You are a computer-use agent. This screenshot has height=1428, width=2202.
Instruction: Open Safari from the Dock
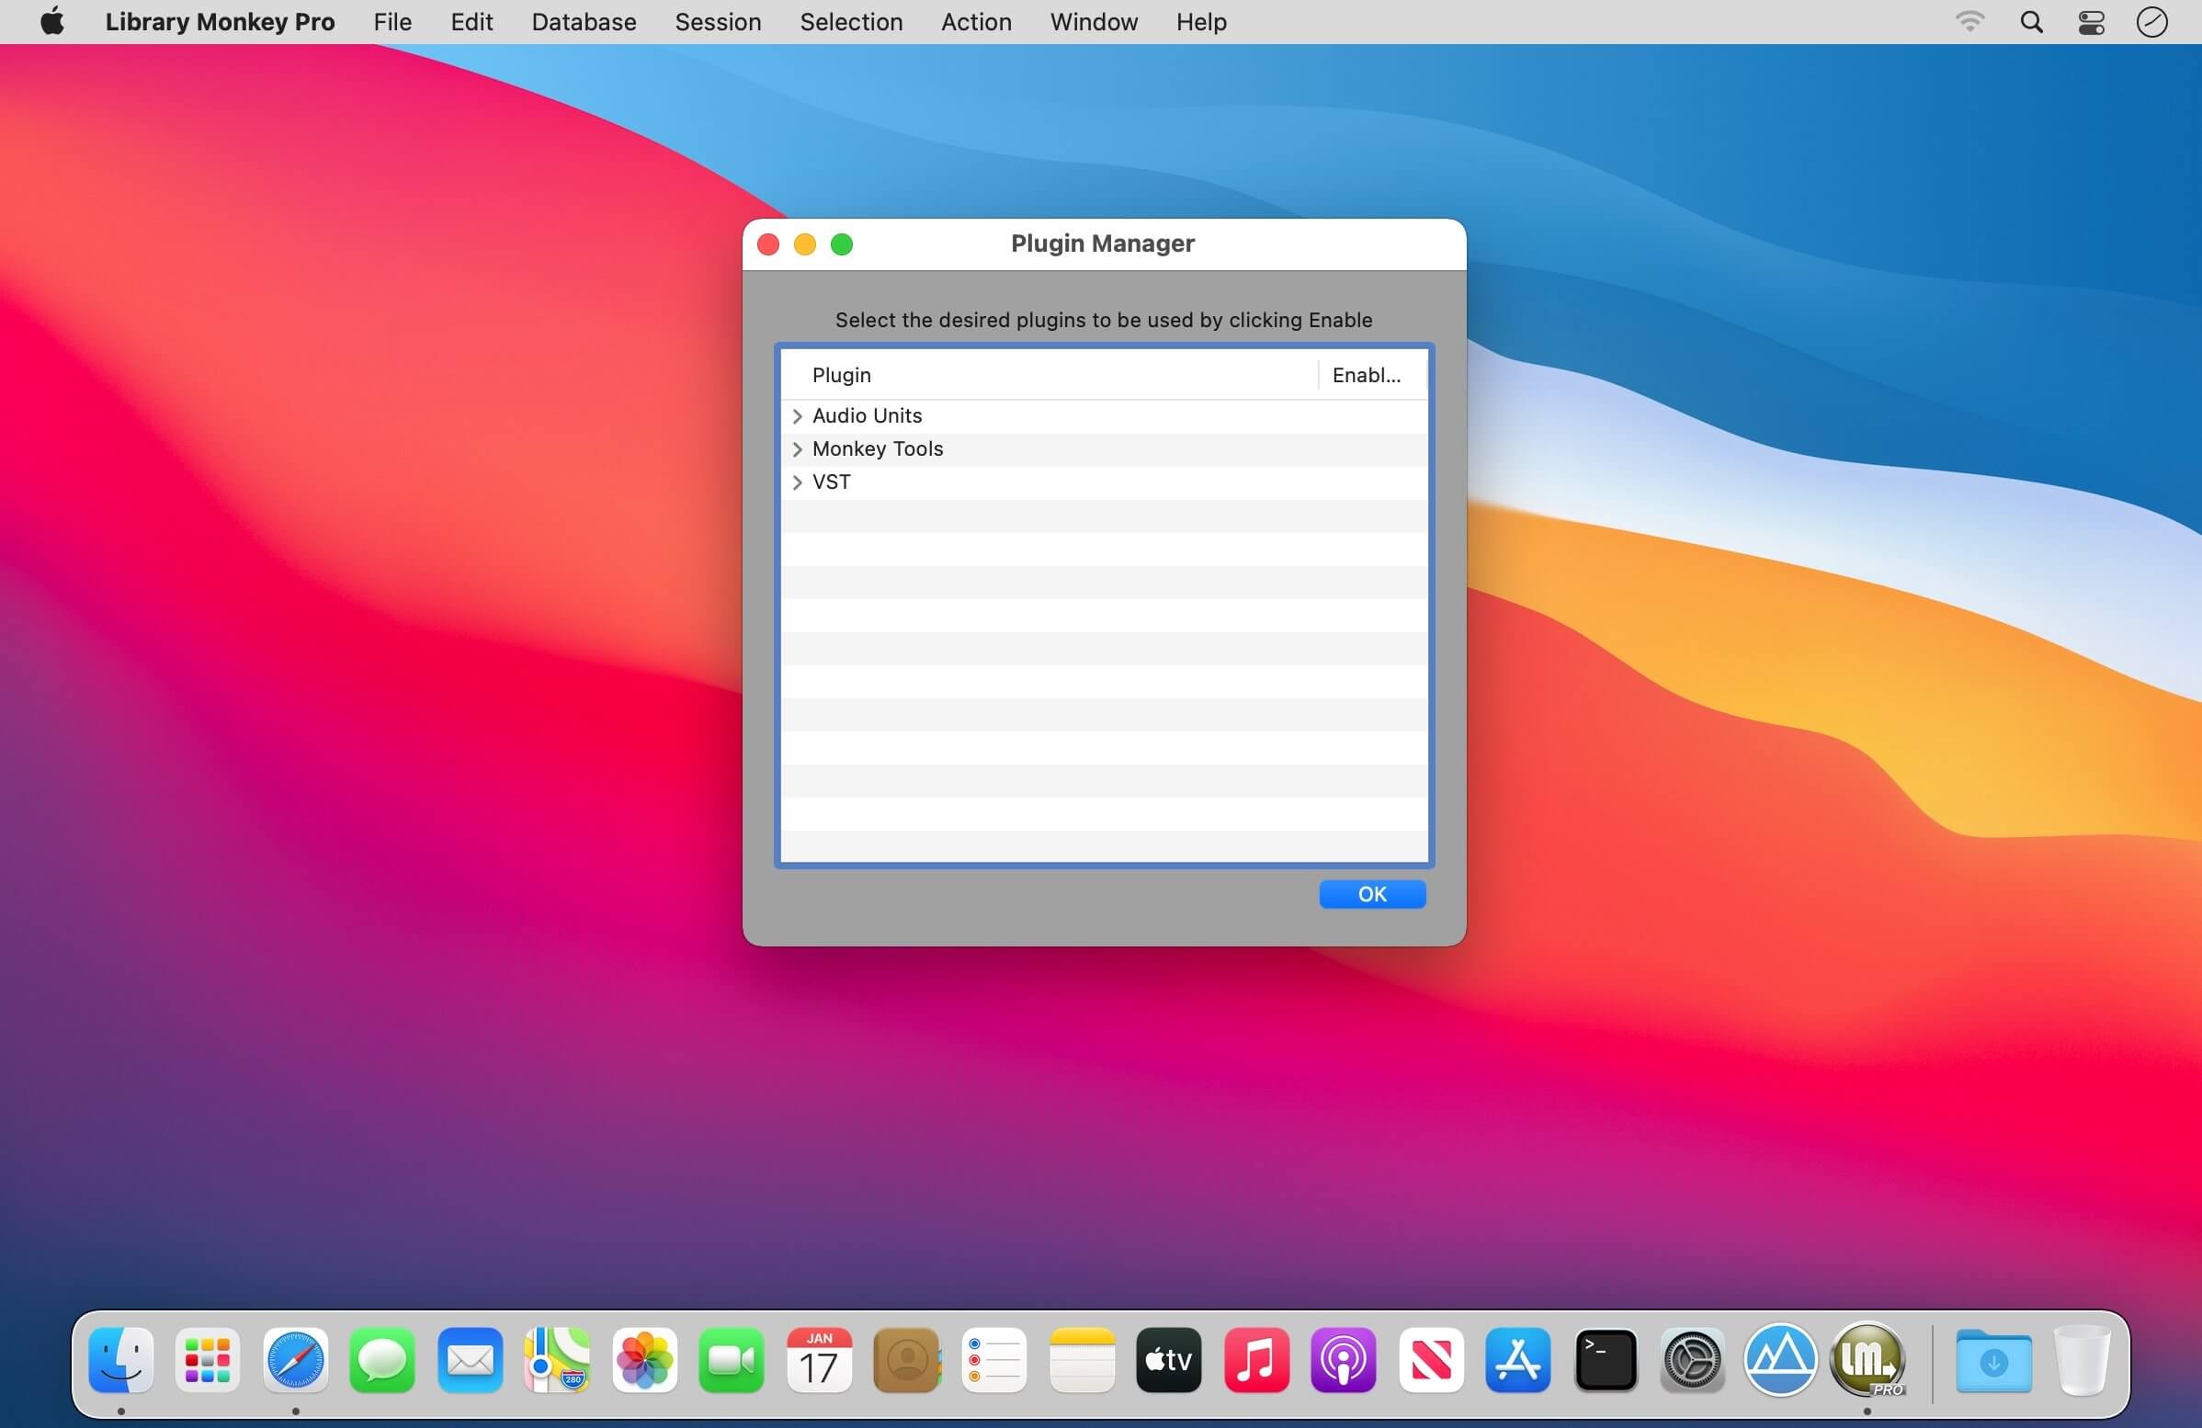click(295, 1360)
